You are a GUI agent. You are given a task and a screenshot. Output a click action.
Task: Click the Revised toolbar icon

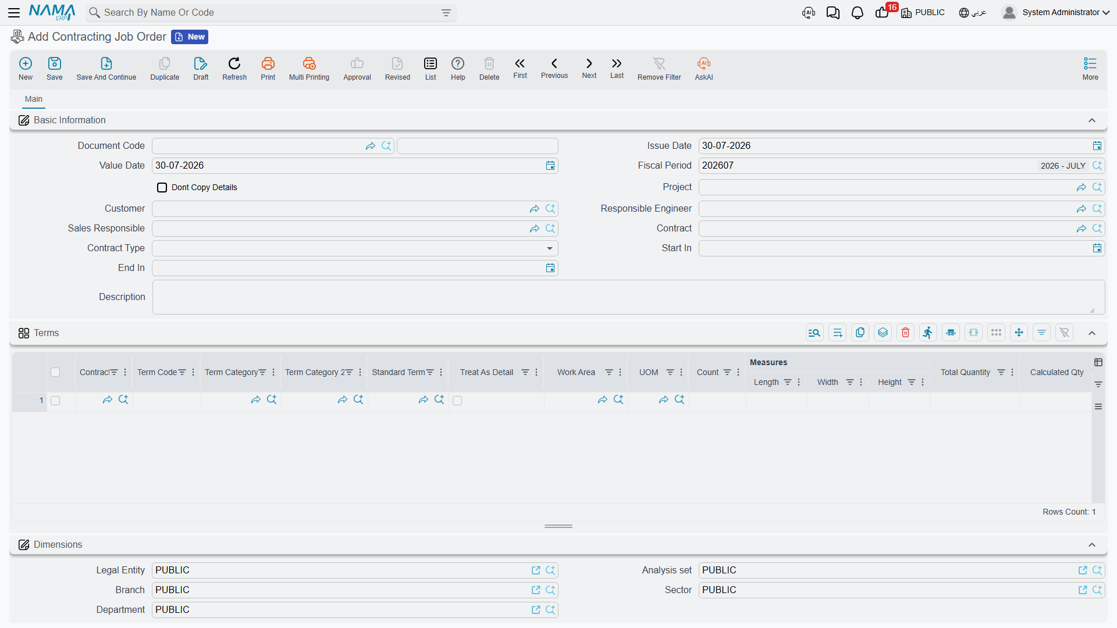397,68
